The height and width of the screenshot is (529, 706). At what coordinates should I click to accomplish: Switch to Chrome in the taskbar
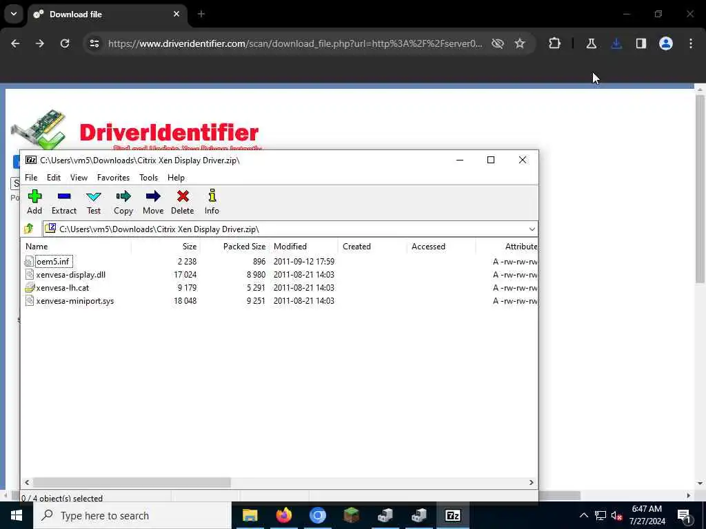pyautogui.click(x=317, y=515)
